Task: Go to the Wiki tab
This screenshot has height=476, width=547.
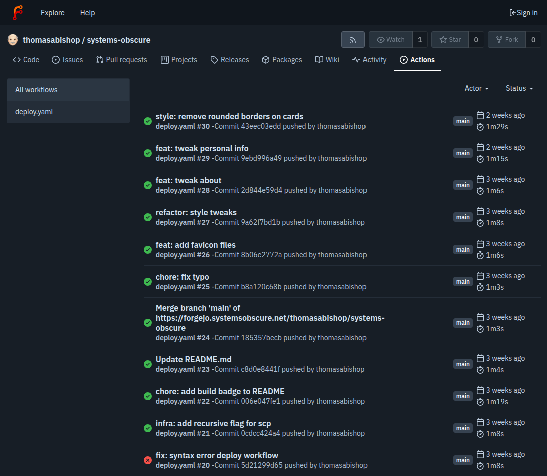Action: point(327,60)
